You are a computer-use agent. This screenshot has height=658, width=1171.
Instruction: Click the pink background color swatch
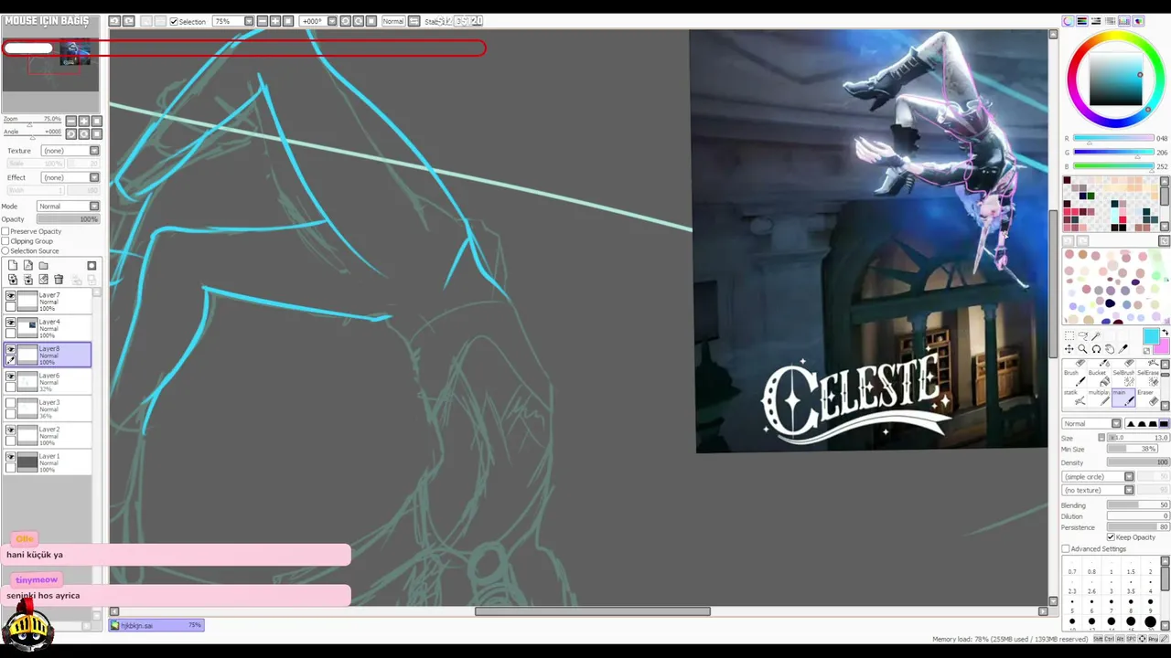pos(1161,347)
